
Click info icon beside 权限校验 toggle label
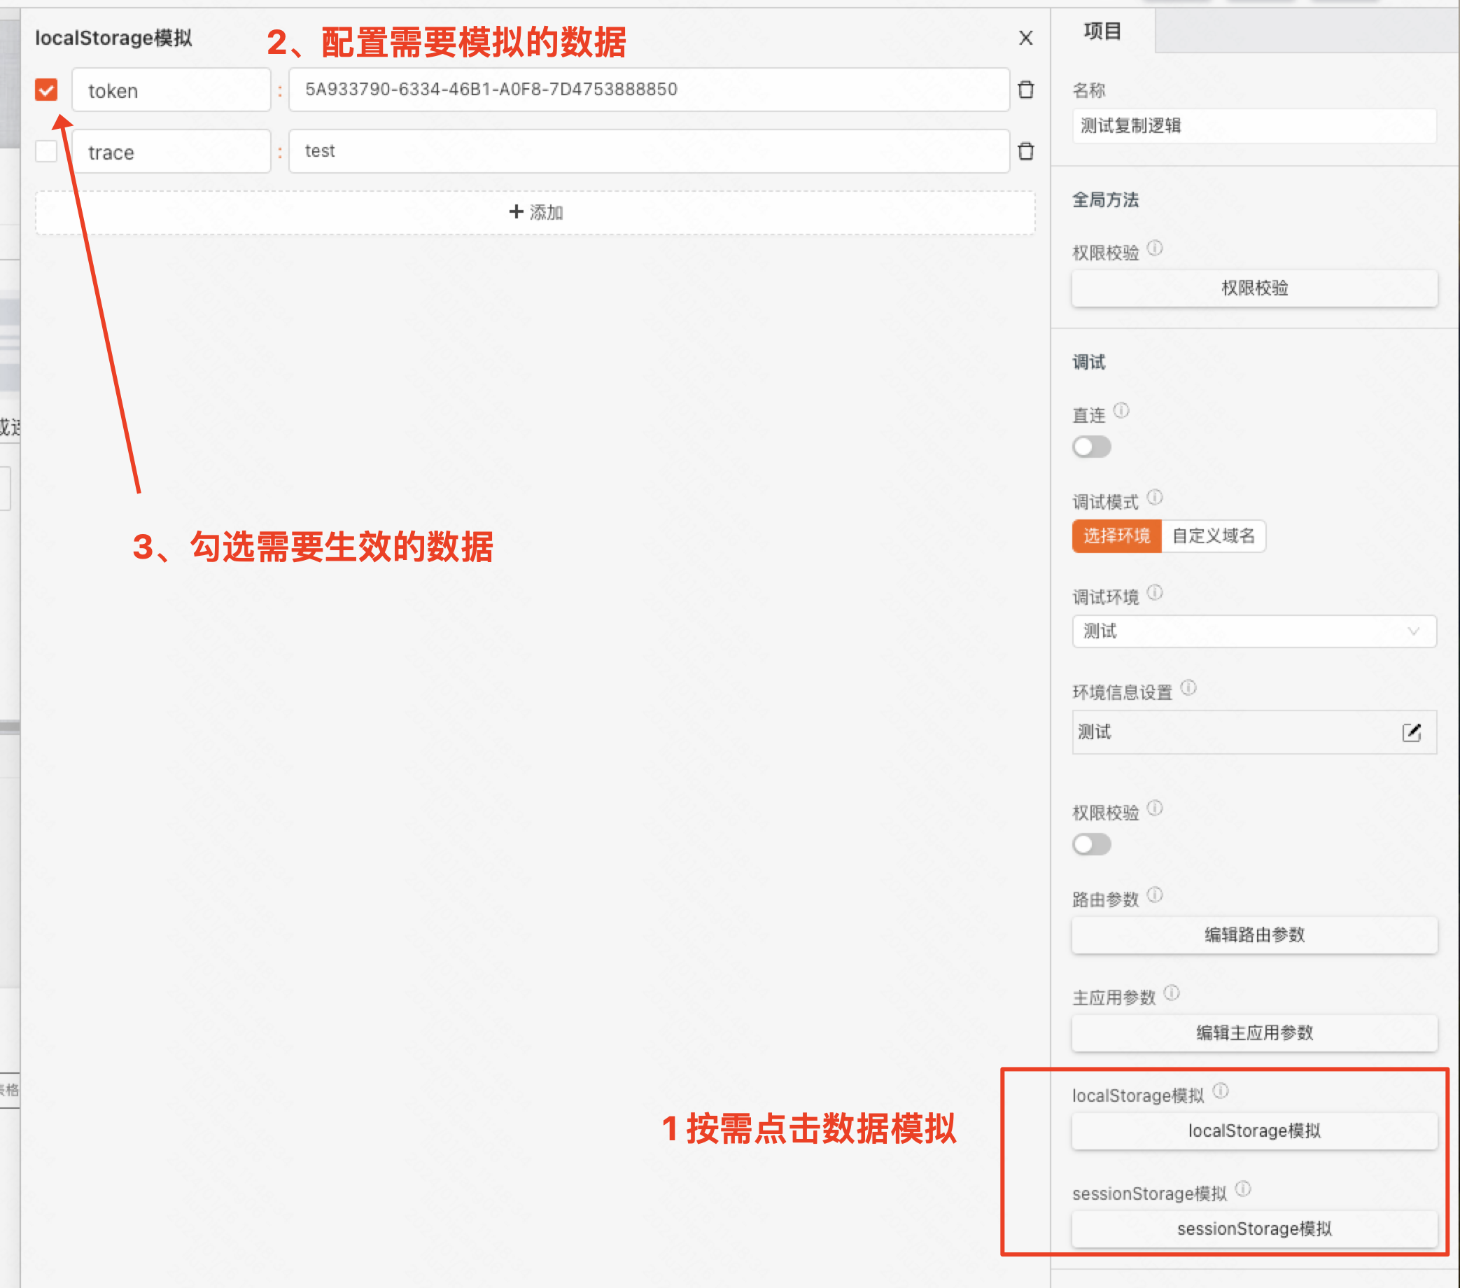(x=1155, y=808)
